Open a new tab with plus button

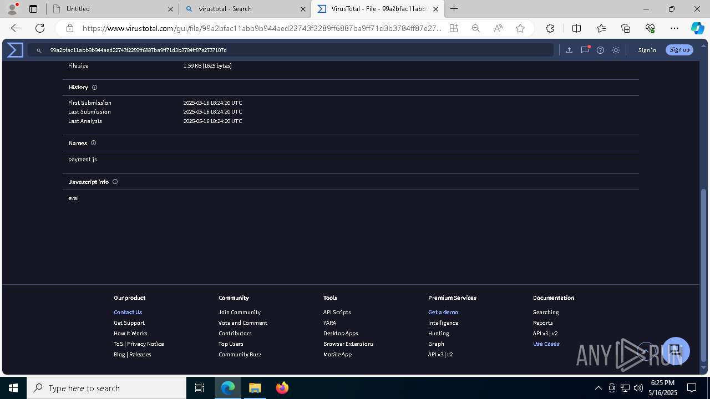click(454, 9)
